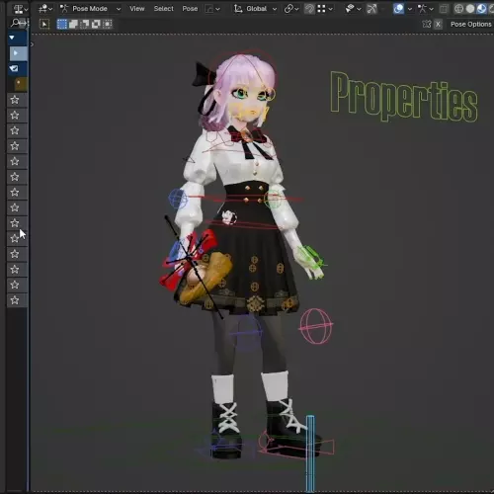Choose the subtract selection mode
This screenshot has height=494, width=494.
[x=85, y=24]
